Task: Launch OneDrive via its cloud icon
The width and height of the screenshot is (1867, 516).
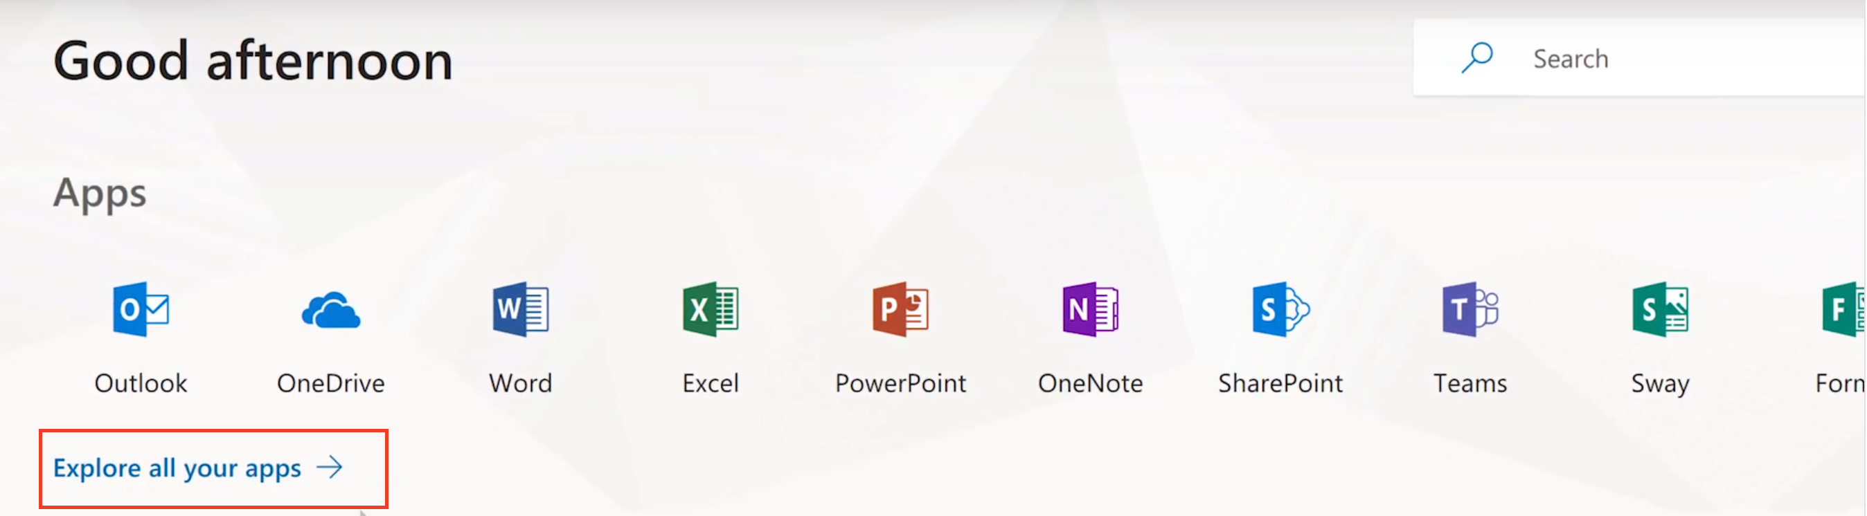Action: tap(330, 311)
